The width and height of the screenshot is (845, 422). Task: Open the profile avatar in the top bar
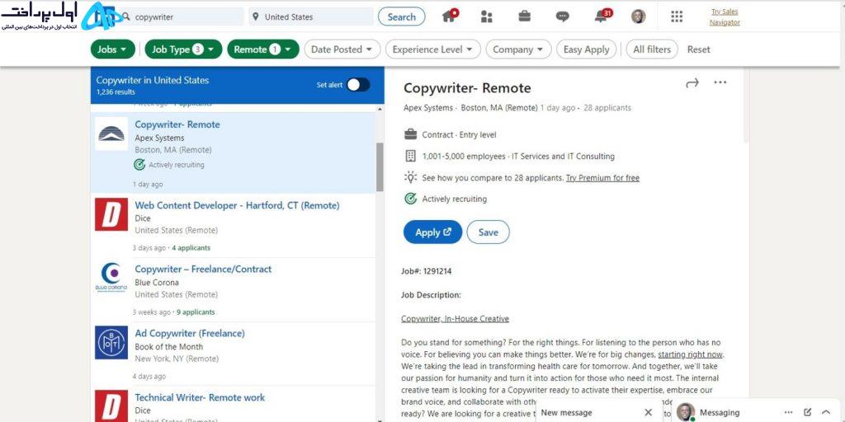pos(638,16)
